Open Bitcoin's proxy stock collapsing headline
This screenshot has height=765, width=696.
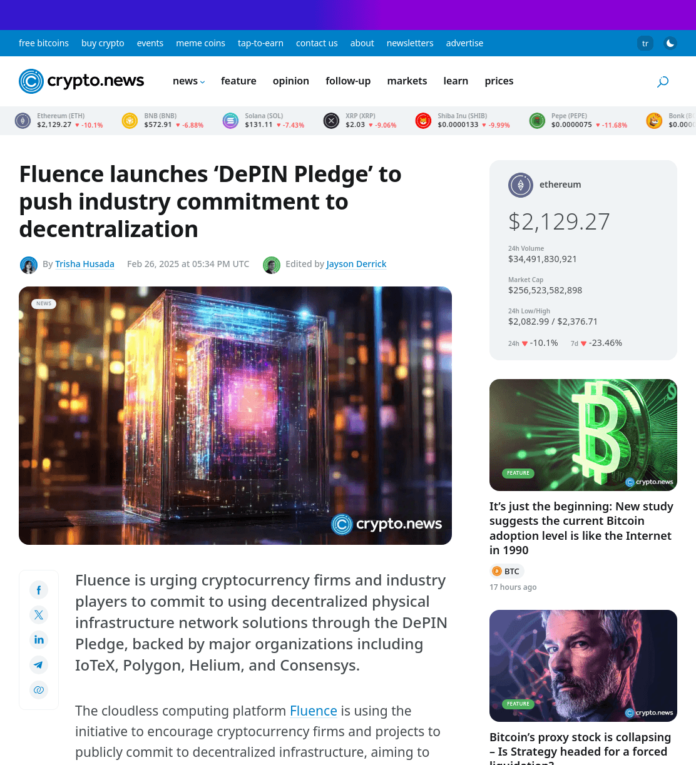[x=580, y=747]
